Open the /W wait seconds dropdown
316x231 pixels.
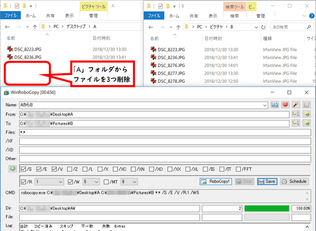[x=96, y=182]
